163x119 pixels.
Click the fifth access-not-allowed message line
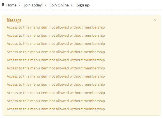(56, 60)
